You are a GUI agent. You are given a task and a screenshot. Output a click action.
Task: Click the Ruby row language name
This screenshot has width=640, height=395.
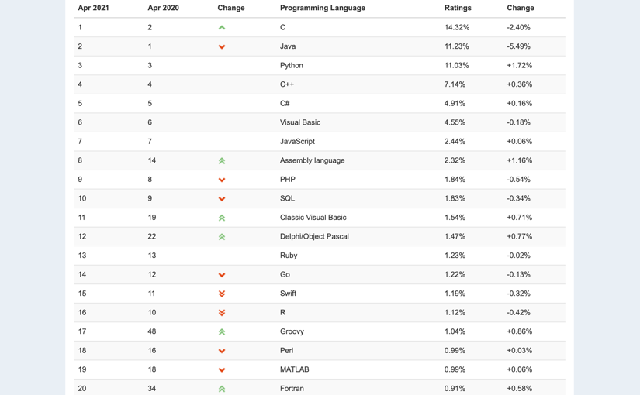(289, 256)
